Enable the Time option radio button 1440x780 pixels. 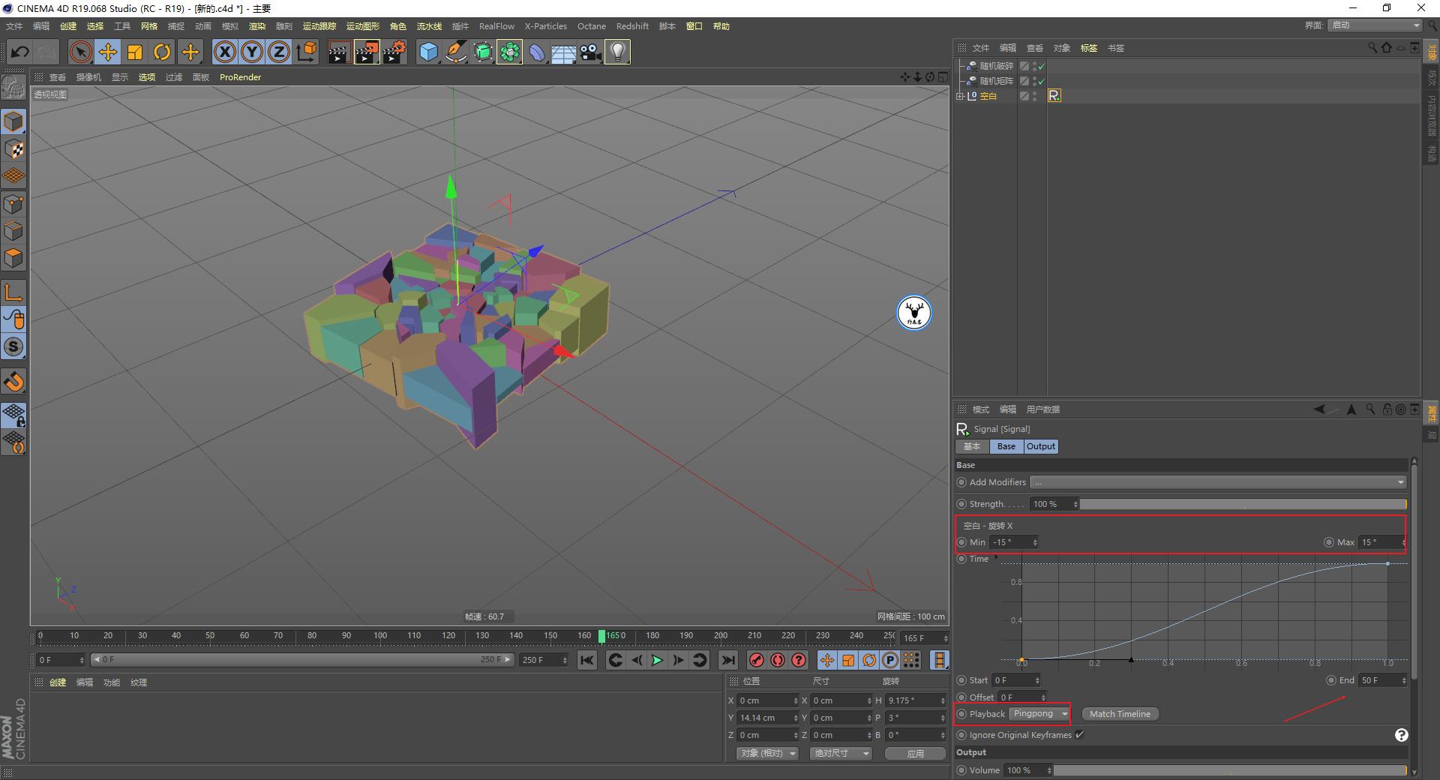[961, 559]
